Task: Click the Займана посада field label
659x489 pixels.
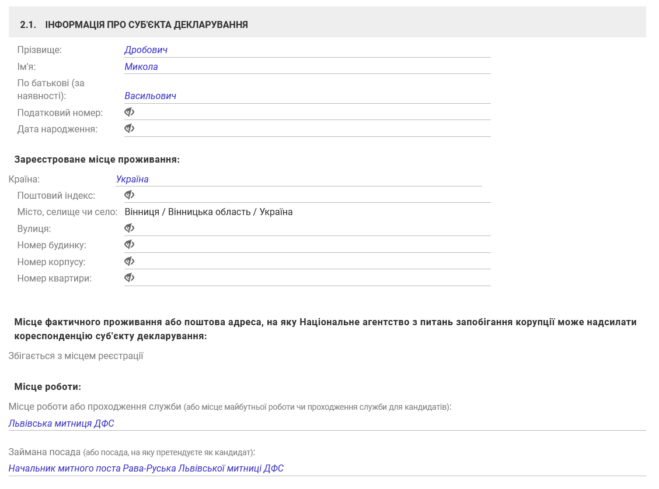Action: point(44,452)
